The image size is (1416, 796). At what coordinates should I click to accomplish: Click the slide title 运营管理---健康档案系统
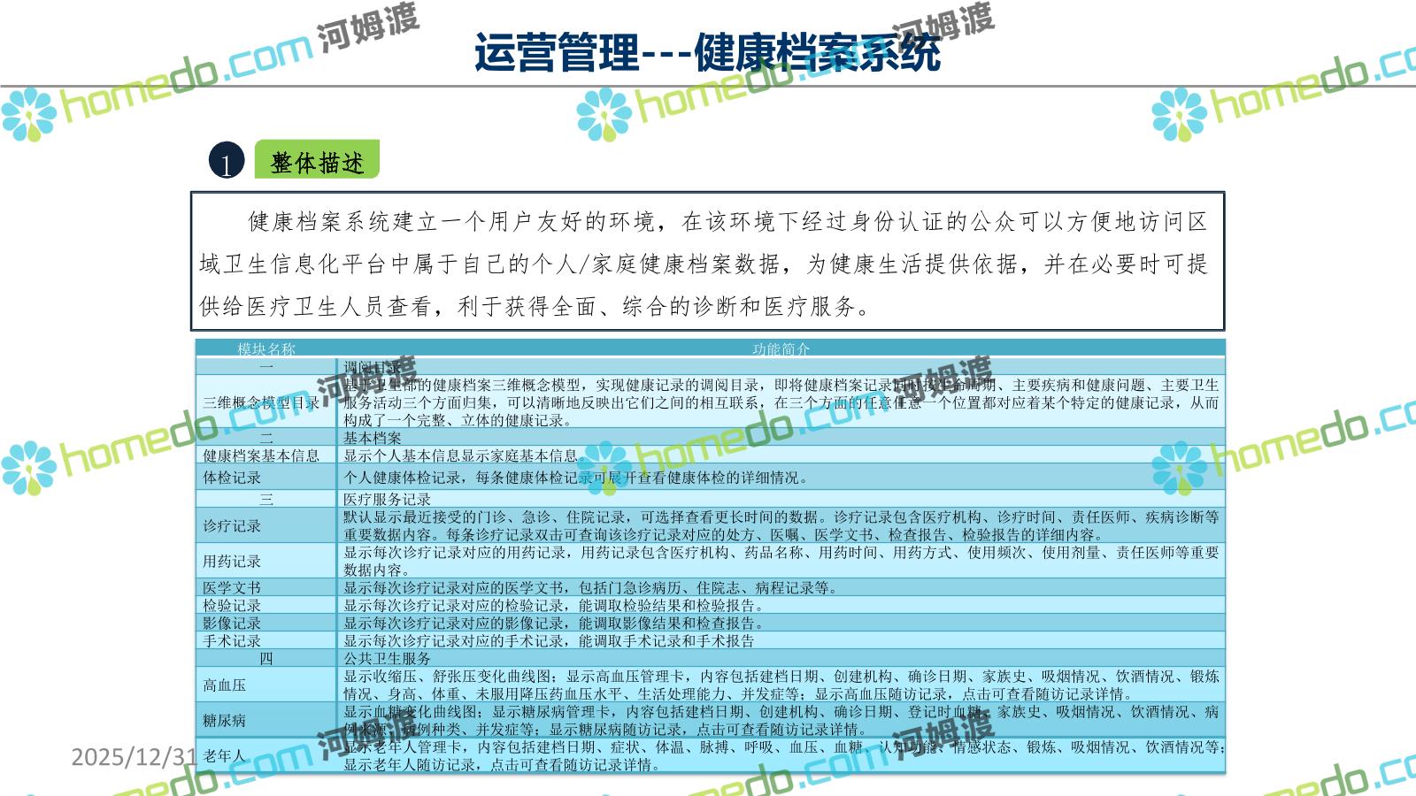coord(706,51)
